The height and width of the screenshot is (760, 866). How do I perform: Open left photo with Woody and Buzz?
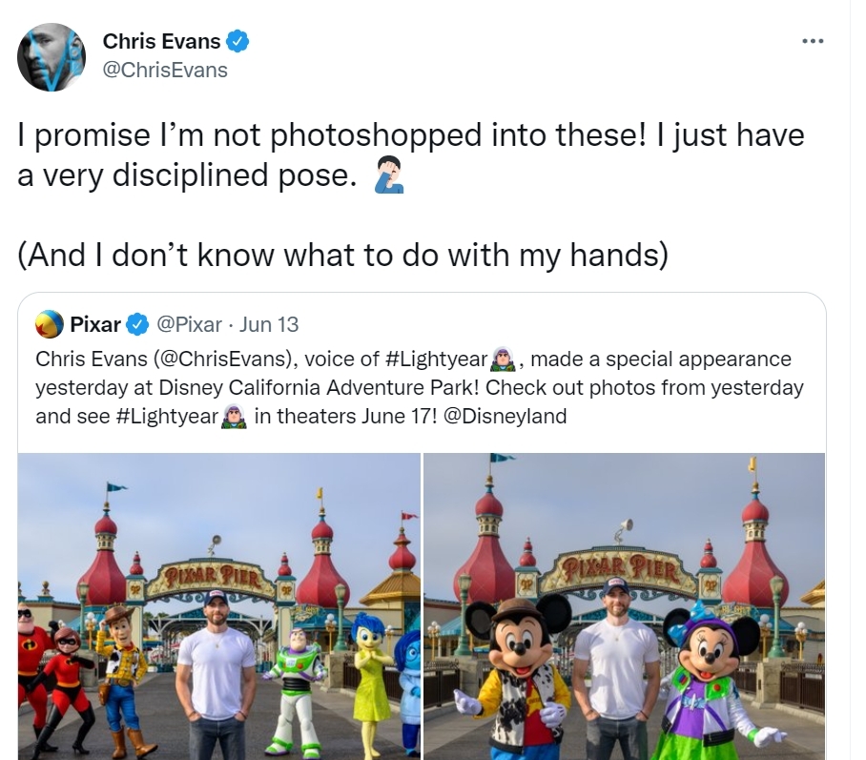[219, 606]
